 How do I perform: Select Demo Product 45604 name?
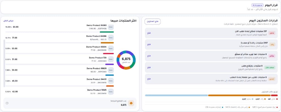click(96, 47)
